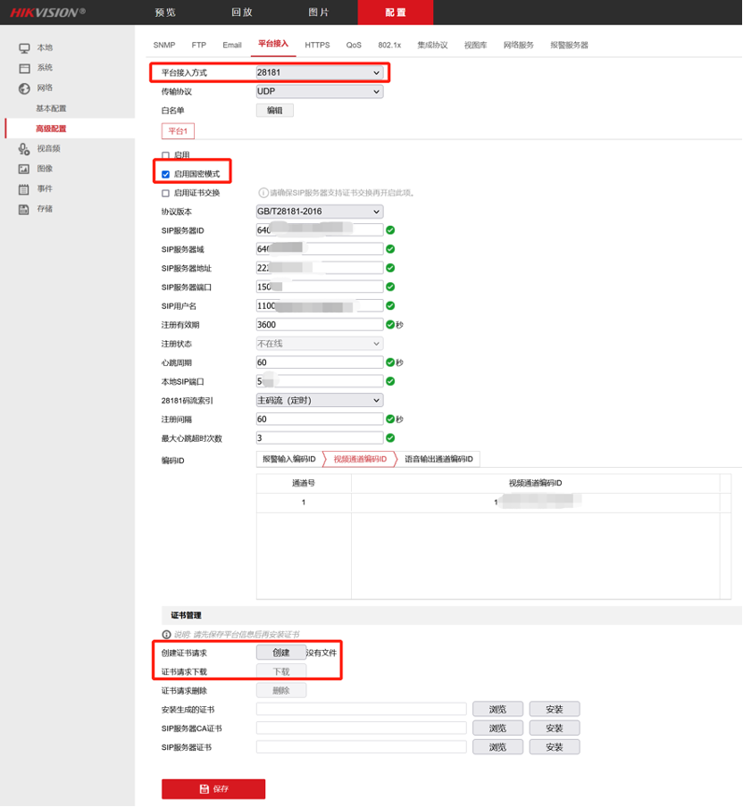Click the 图像 picture icon in sidebar

24,169
